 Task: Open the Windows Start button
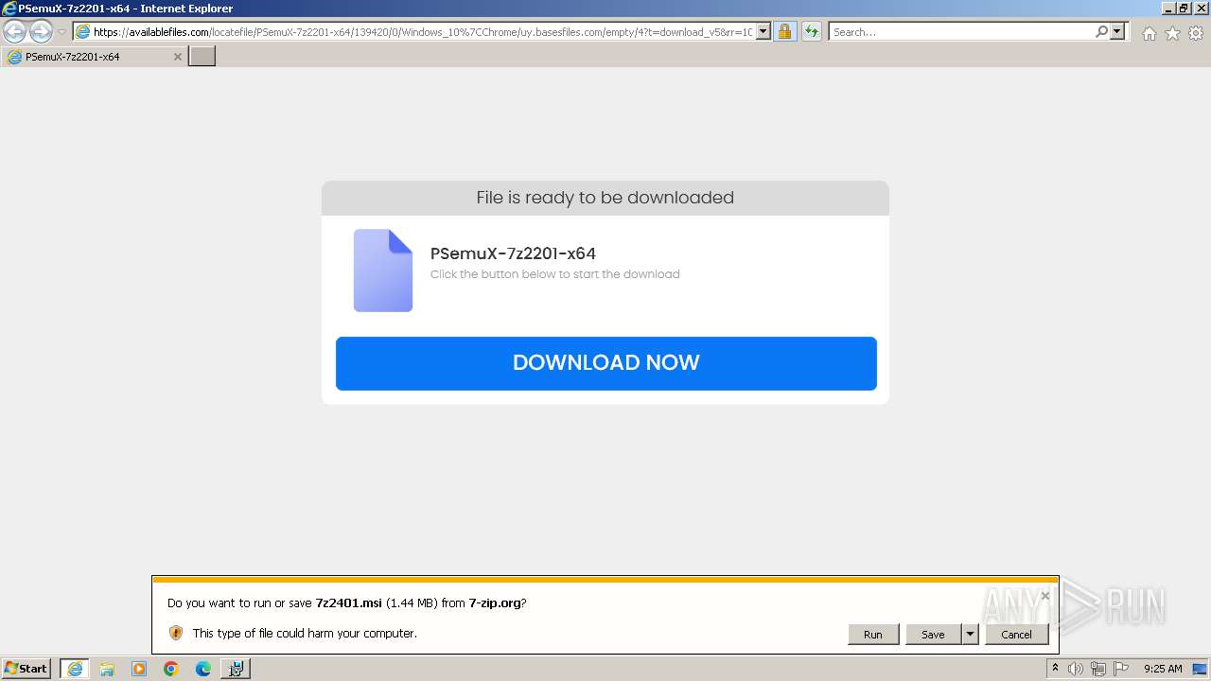coord(26,669)
